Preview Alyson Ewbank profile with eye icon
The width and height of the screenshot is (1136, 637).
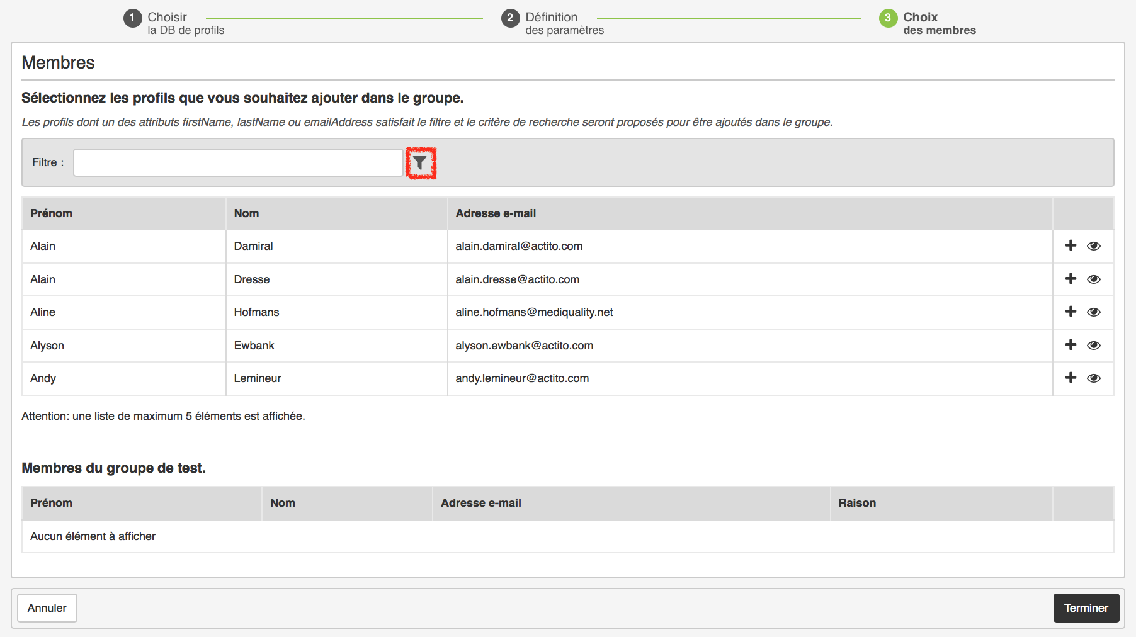click(x=1094, y=346)
